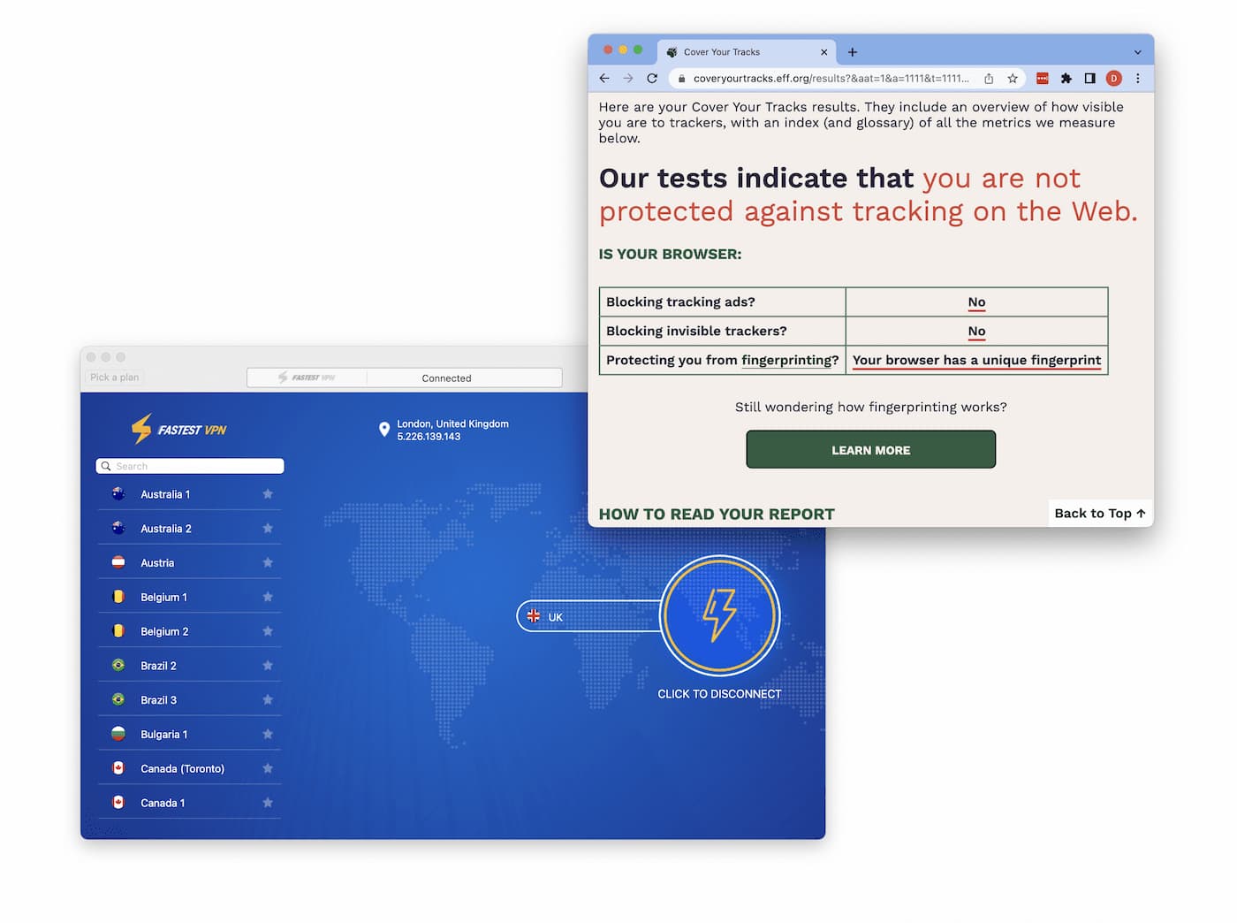Favorite the Australia 1 server

(x=267, y=494)
